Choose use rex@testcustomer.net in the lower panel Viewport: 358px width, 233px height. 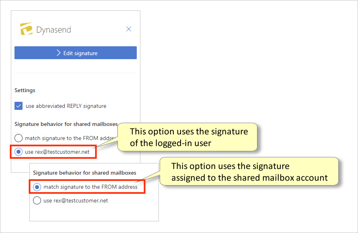click(x=37, y=200)
